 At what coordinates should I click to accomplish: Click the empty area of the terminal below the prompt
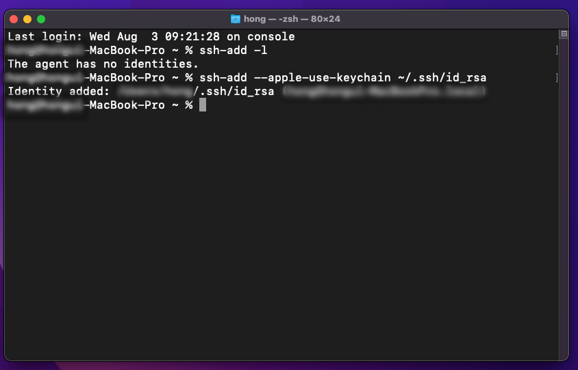click(274, 239)
